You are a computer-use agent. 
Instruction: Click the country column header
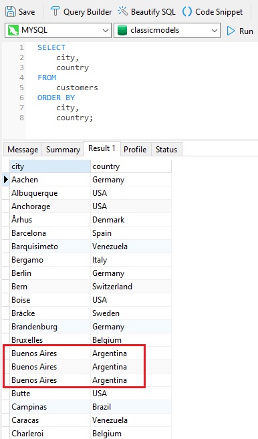pyautogui.click(x=131, y=166)
